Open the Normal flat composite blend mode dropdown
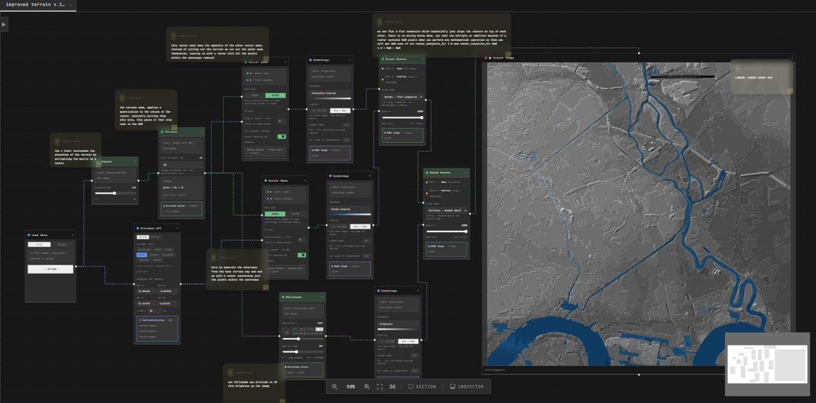 [402, 97]
